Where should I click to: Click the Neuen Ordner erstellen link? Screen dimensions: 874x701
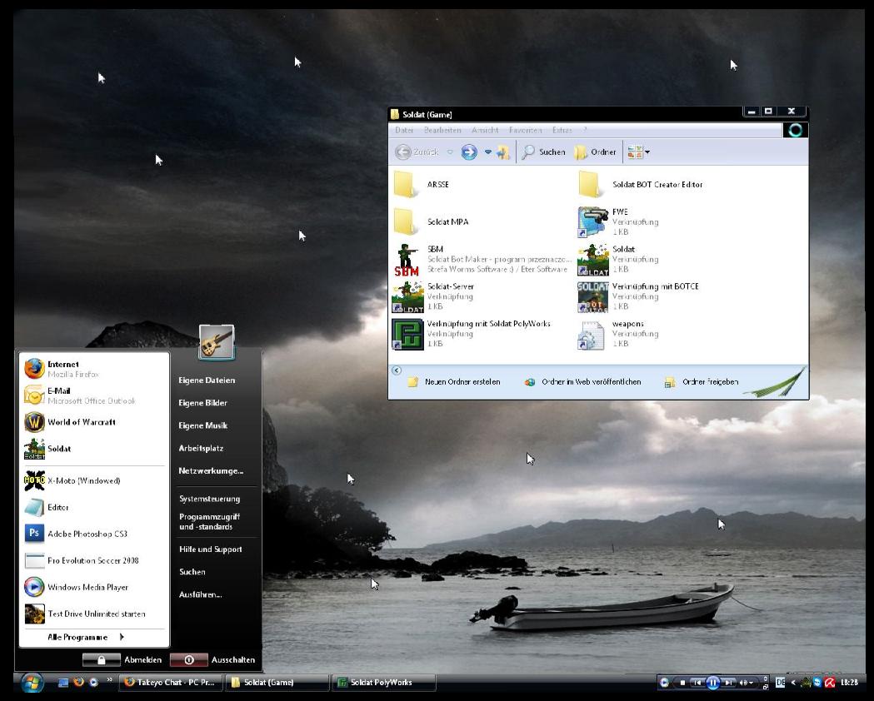click(x=462, y=382)
